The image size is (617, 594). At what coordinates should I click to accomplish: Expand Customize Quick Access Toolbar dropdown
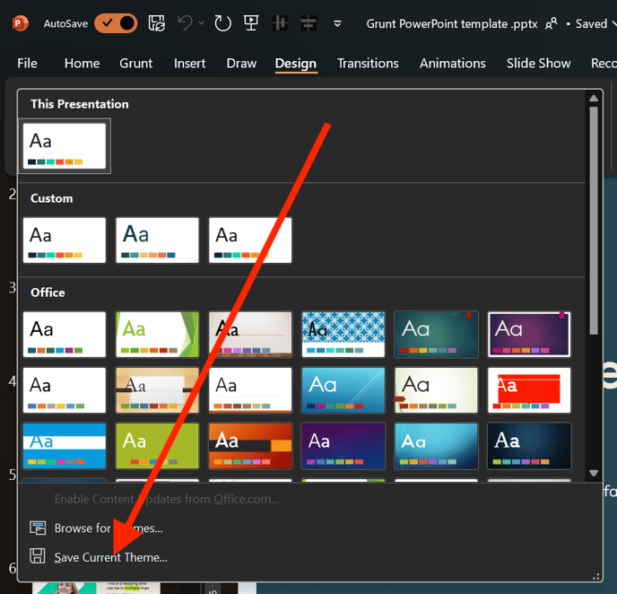(337, 23)
